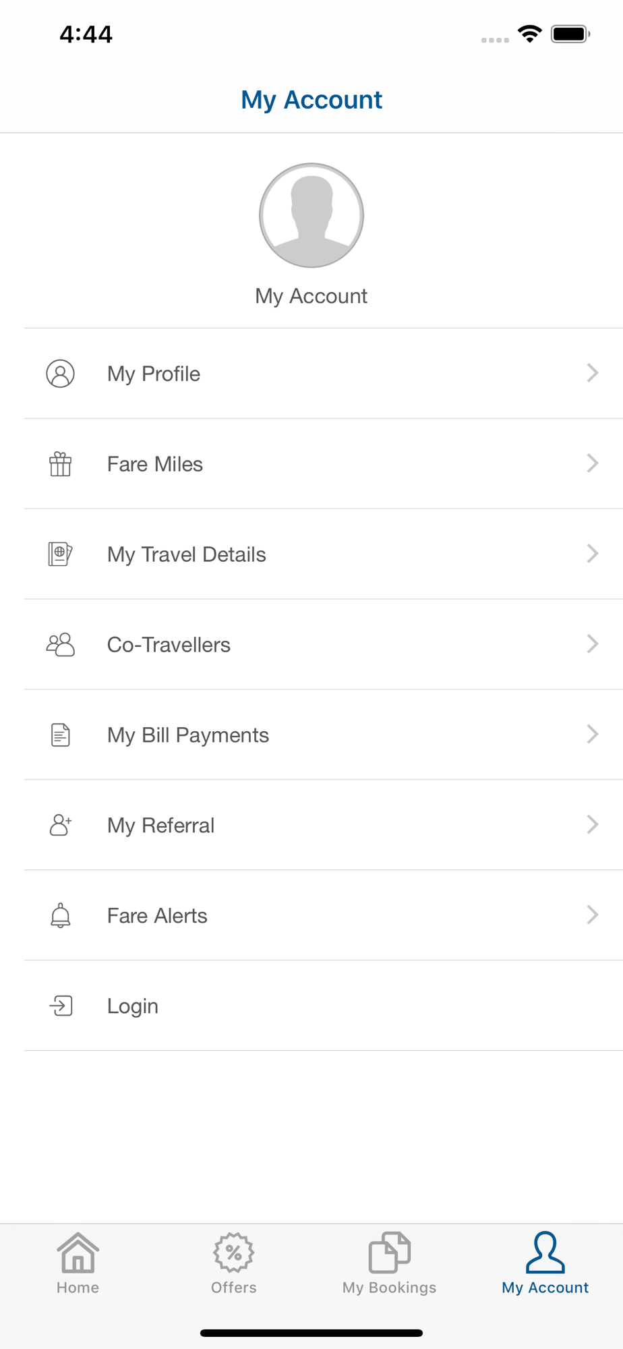
Task: Tap the My Travel Details passport icon
Action: [60, 554]
